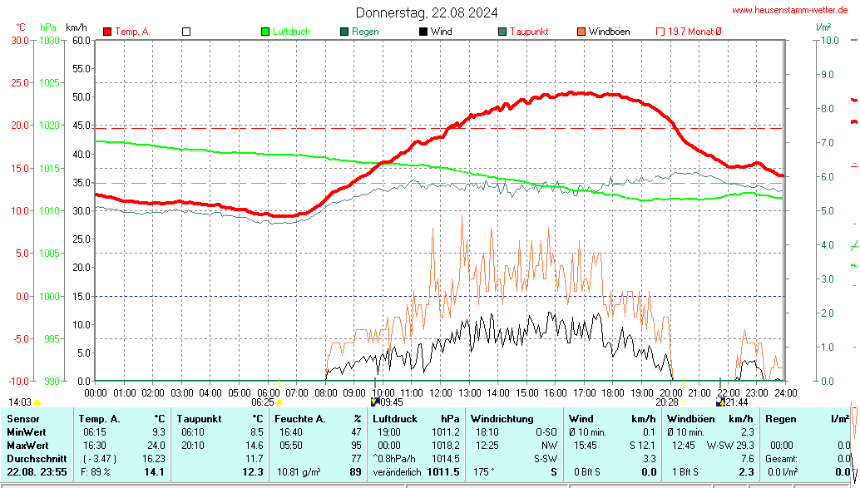This screenshot has width=860, height=488.
Task: Click the Sensor header in the table
Action: (23, 418)
